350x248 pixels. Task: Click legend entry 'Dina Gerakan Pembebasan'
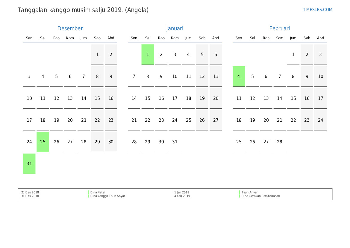click(260, 196)
